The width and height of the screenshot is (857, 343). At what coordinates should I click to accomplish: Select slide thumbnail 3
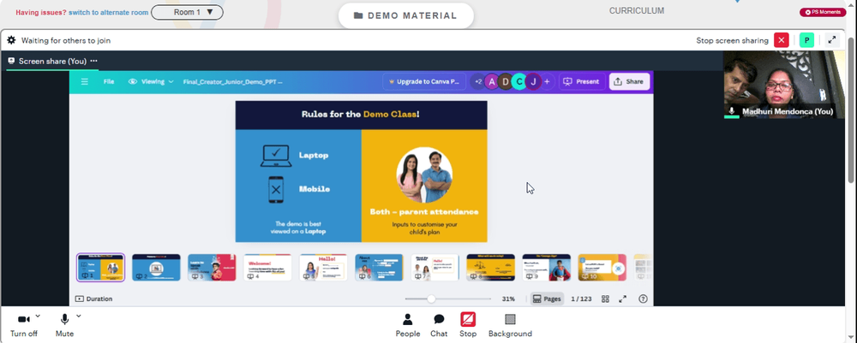click(212, 268)
